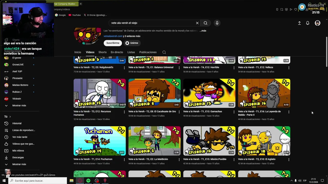328x184 pixels.
Task: Open options menu for La Leyenda de Melda
Action: 289,112
